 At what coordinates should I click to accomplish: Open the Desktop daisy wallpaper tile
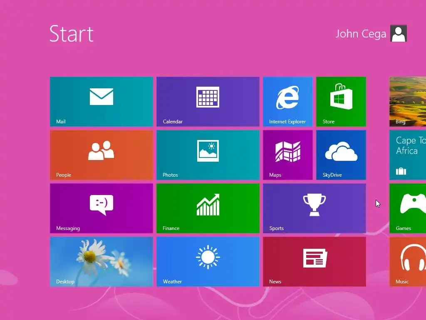(102, 262)
